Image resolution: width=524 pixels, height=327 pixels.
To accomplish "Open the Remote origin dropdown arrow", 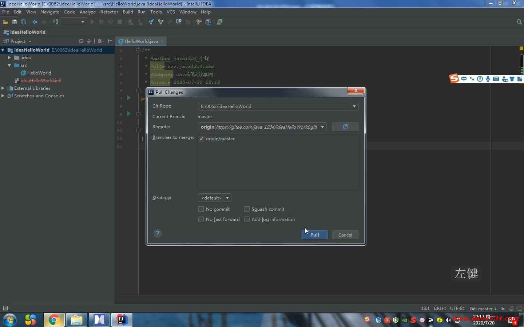I will [322, 127].
